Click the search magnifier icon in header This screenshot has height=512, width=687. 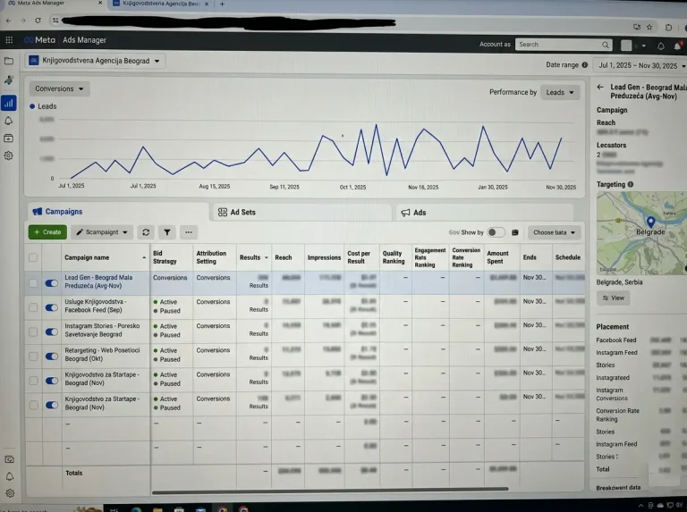(605, 45)
